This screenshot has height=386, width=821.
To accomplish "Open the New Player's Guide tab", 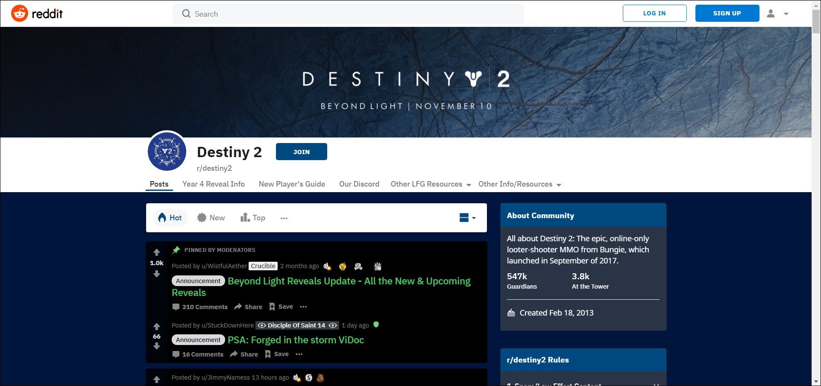I will pyautogui.click(x=292, y=184).
